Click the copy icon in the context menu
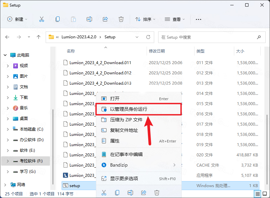This screenshot has height=198, width=270. (117, 193)
